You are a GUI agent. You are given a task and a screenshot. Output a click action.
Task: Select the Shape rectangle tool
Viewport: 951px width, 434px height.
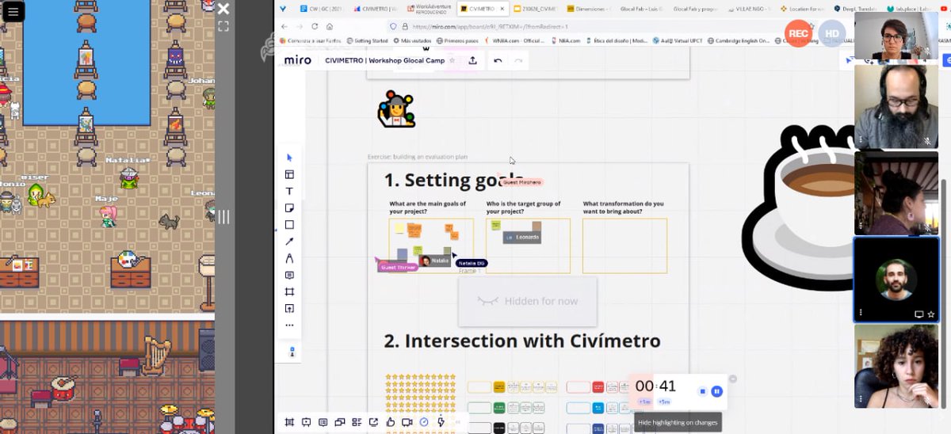pyautogui.click(x=289, y=225)
